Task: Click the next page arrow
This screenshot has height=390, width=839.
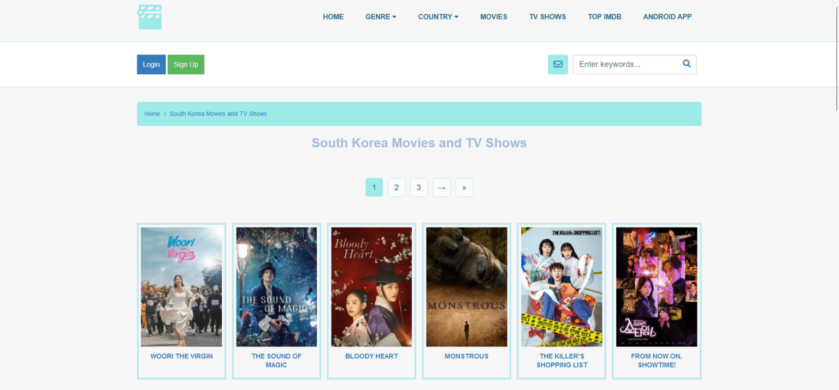Action: (441, 188)
